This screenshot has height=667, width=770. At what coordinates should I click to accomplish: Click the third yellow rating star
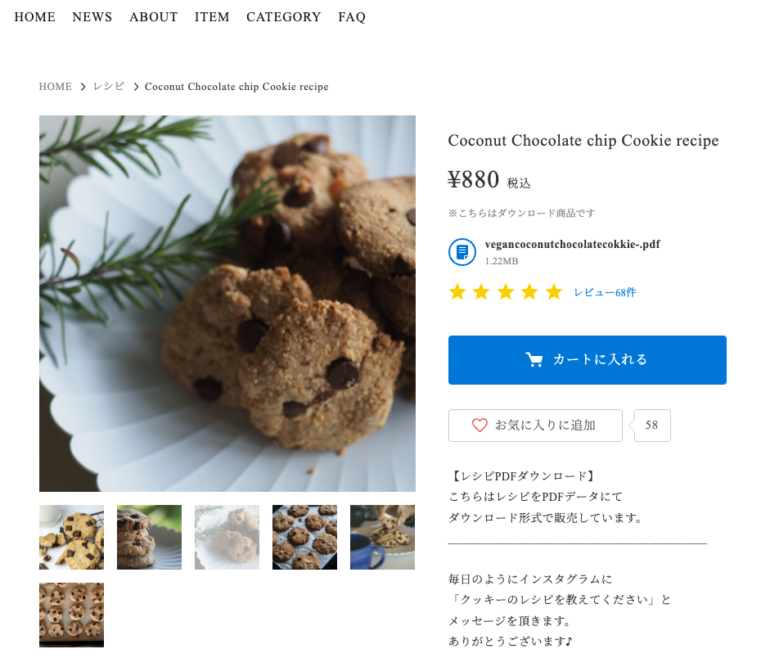[506, 291]
